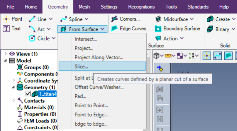Choose Pad... from the menu
This screenshot has width=237, height=131.
tap(102, 96)
